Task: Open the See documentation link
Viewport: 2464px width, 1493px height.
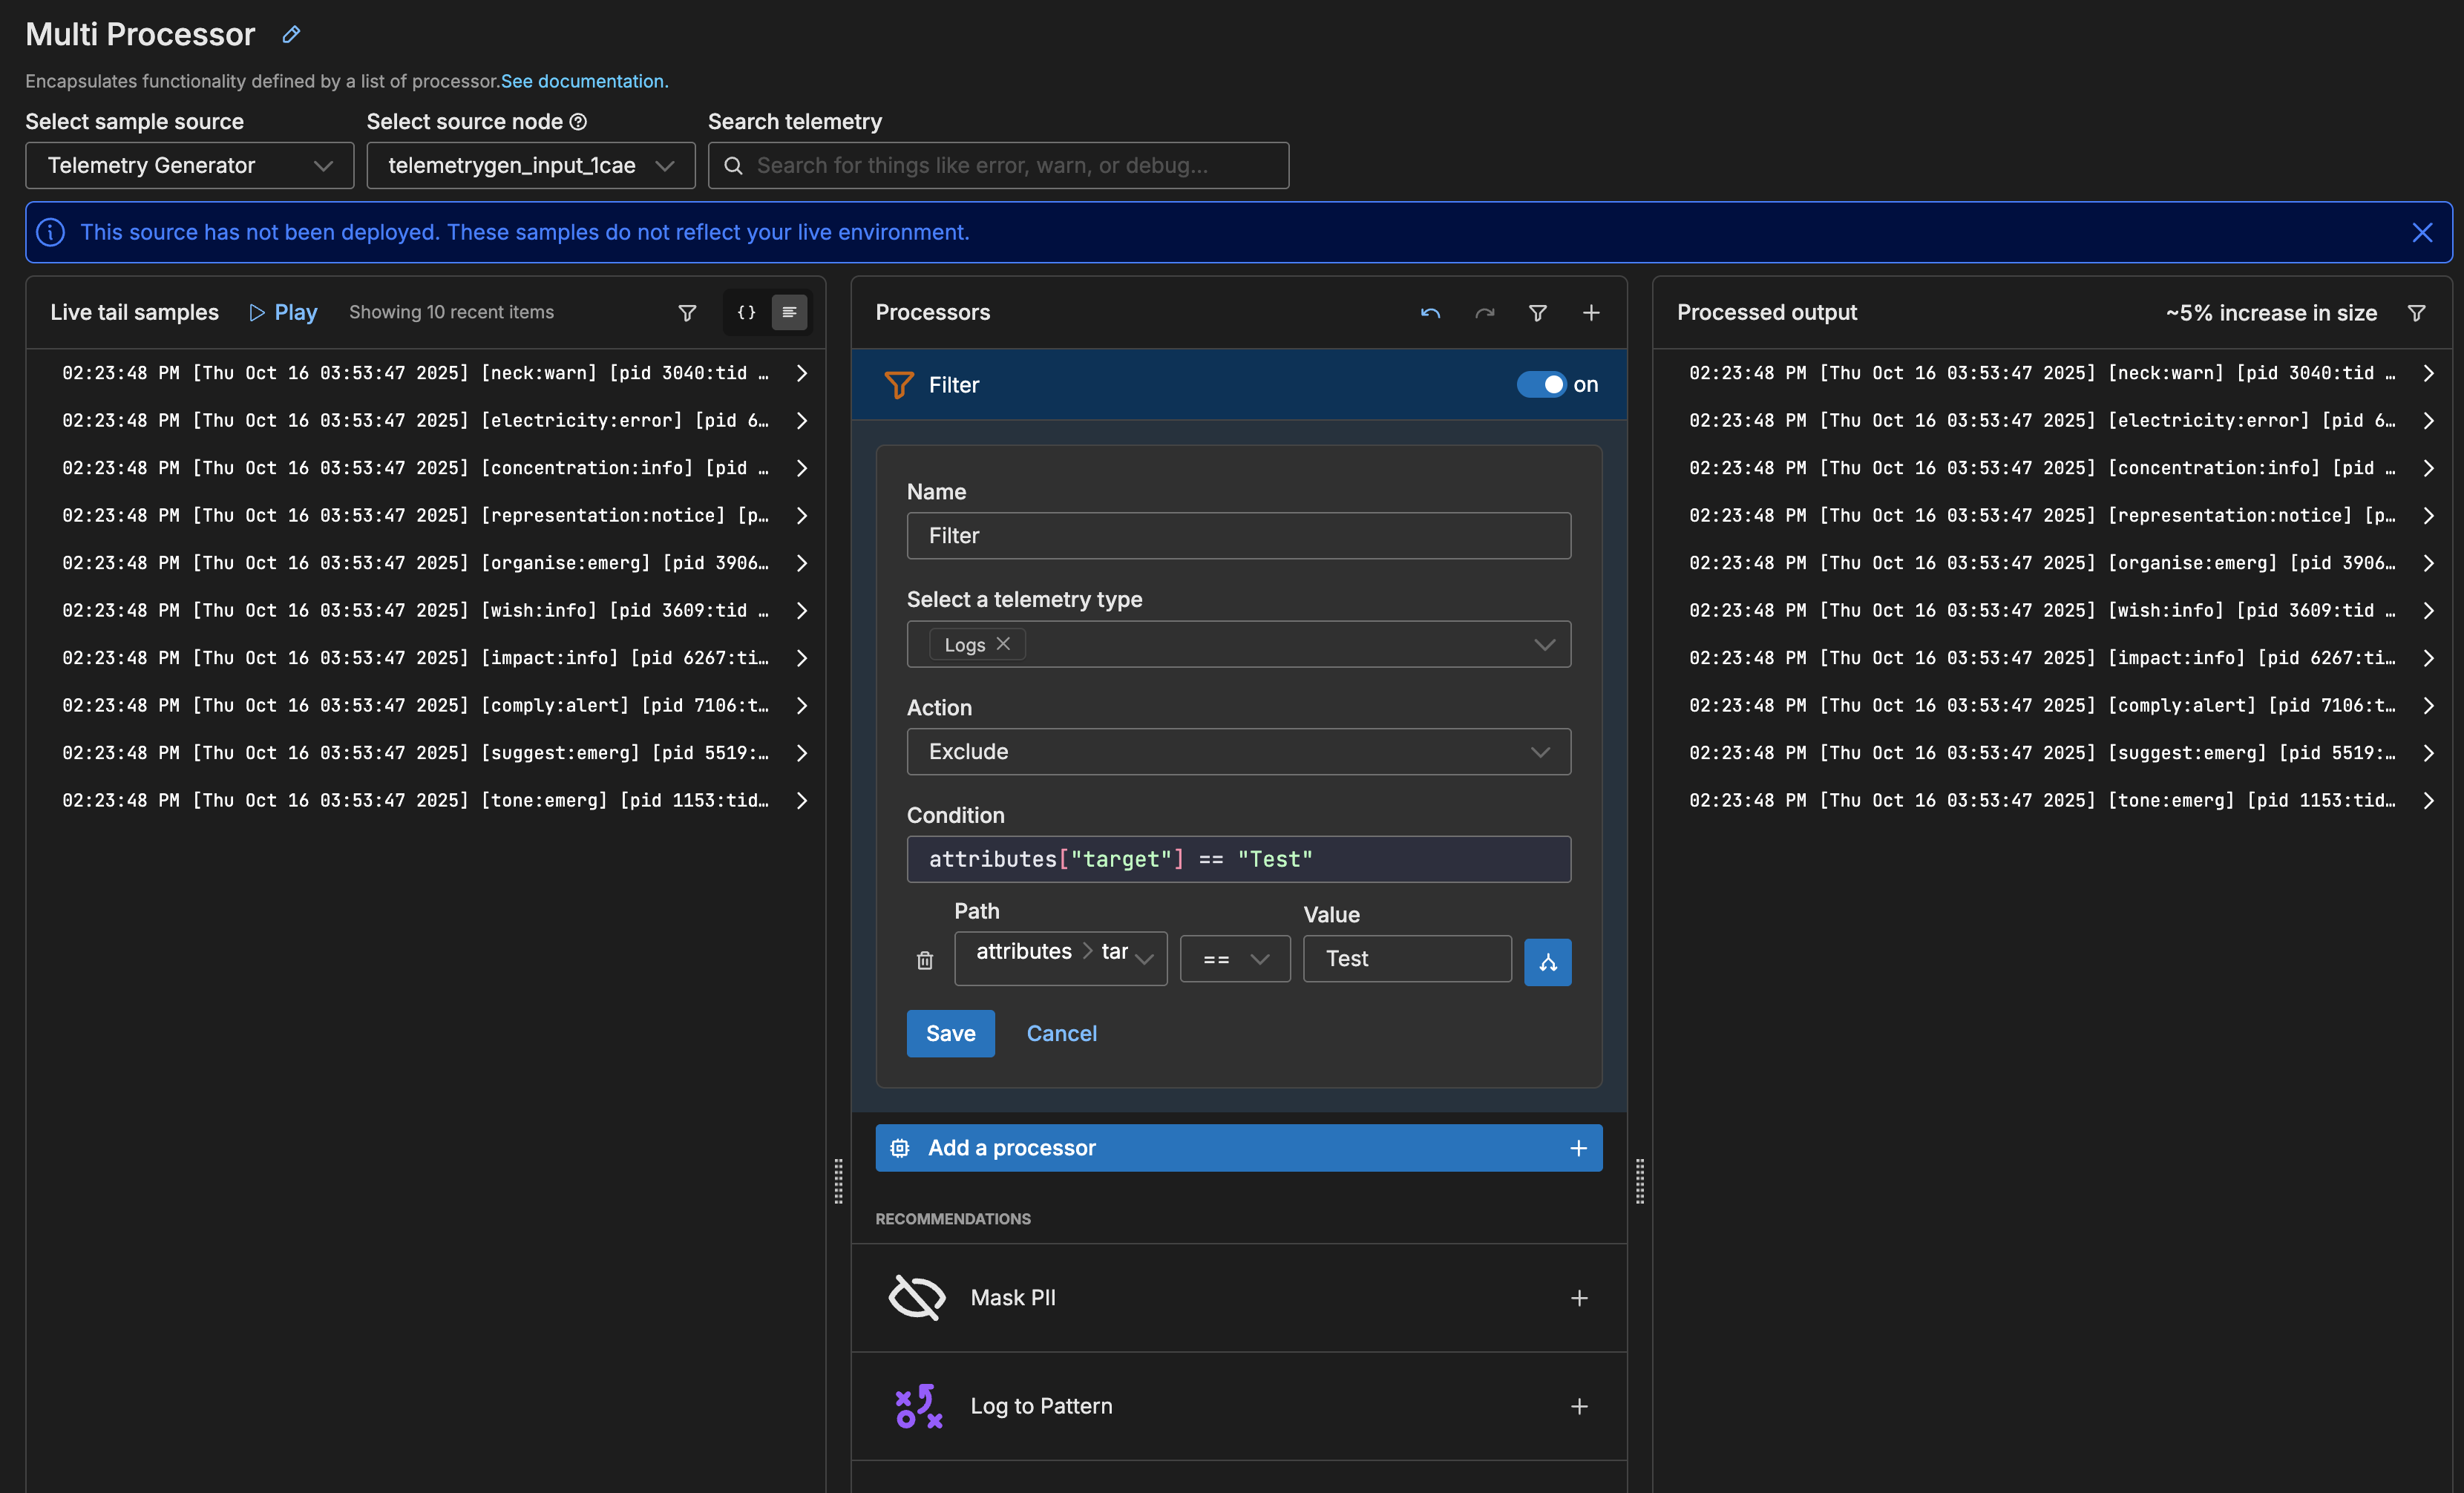Action: click(x=584, y=81)
